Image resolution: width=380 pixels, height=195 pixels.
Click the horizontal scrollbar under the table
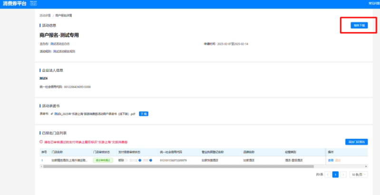click(x=181, y=166)
